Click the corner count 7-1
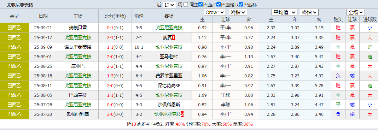Image resolution: width=378 pixels, height=130 pixels. [x=139, y=37]
